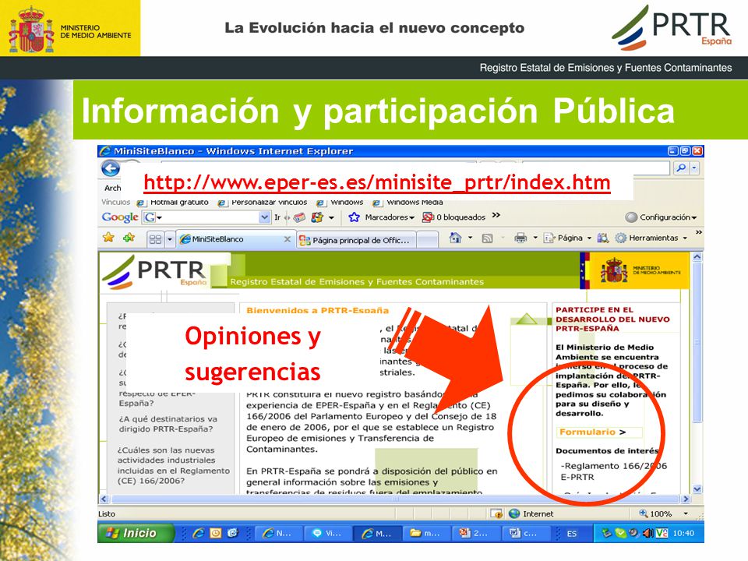Open the Windows Media favorite link
Viewport: 748px width, 561px height.
pos(408,203)
